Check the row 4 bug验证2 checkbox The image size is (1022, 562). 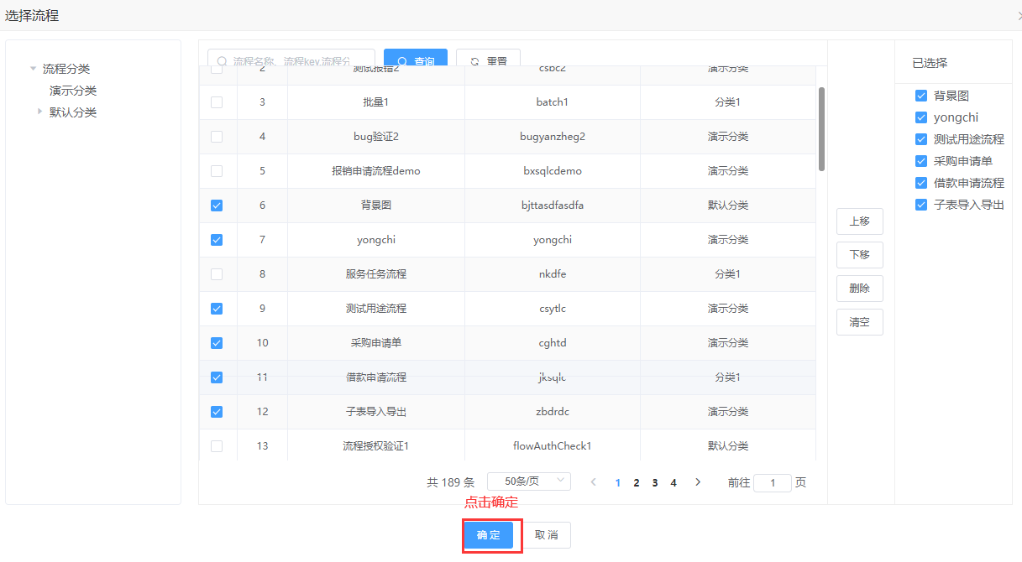click(217, 137)
